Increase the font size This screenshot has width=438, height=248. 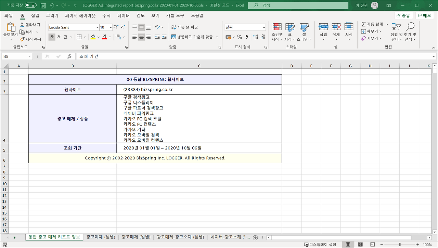[116, 27]
